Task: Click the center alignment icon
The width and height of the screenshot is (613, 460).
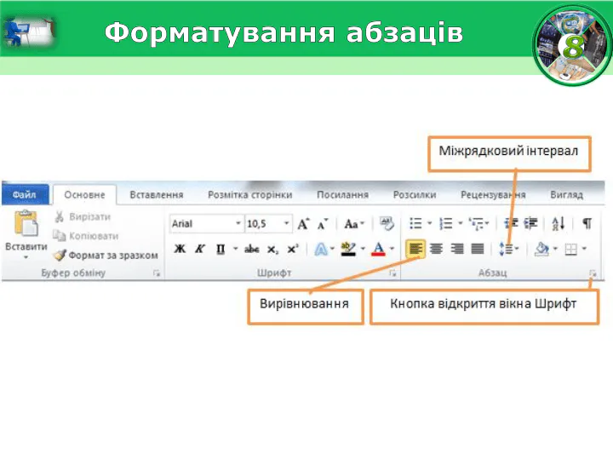Action: pyautogui.click(x=437, y=250)
